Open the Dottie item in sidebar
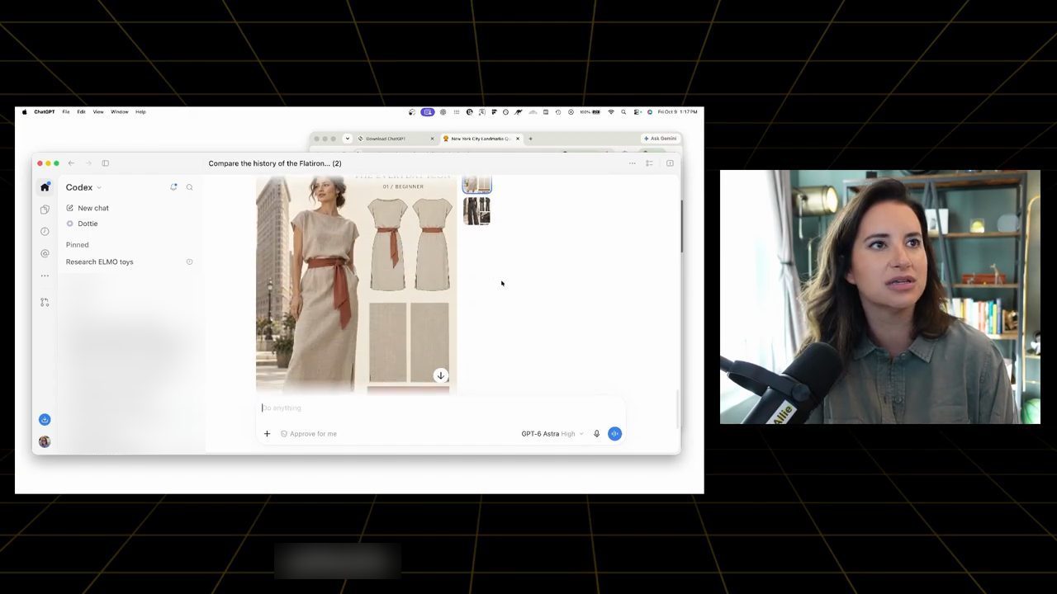The width and height of the screenshot is (1057, 594). (82, 224)
